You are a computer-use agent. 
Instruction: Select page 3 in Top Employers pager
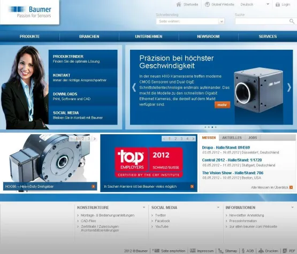pyautogui.click(x=181, y=138)
